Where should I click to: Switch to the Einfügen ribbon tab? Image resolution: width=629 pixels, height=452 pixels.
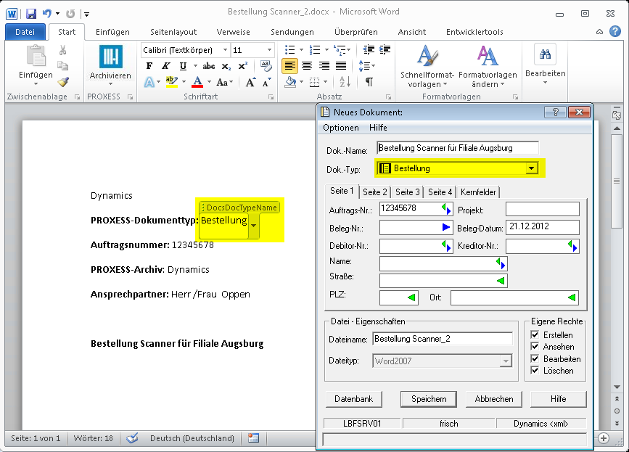(x=112, y=32)
